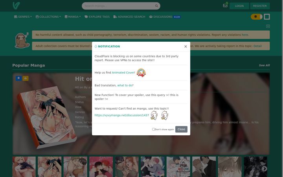This screenshot has height=177, width=283.
Task: Click the search magnifier icon
Action: [x=156, y=6]
